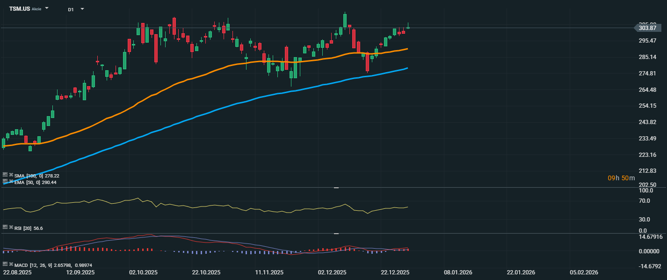Click the 274.81 price axis label

pyautogui.click(x=647, y=74)
